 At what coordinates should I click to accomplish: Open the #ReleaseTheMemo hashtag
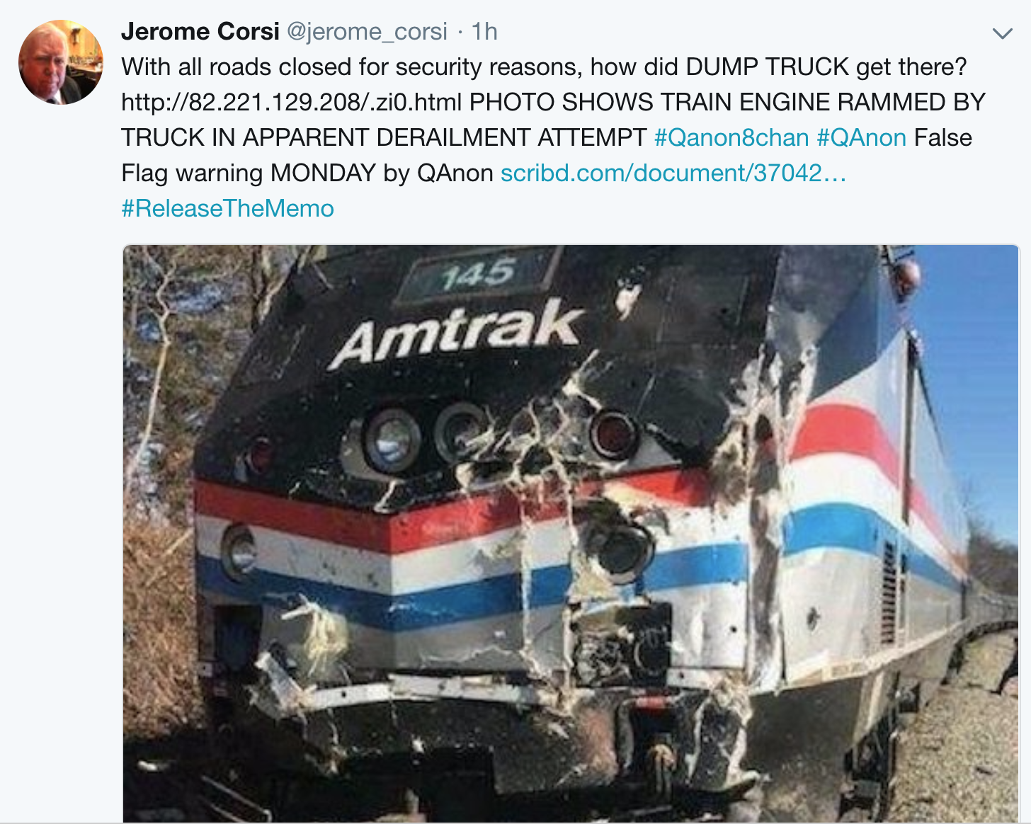pos(227,208)
